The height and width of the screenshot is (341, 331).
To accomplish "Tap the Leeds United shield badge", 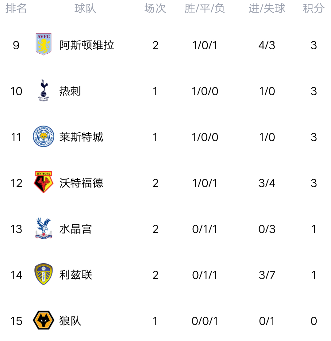I will (44, 274).
